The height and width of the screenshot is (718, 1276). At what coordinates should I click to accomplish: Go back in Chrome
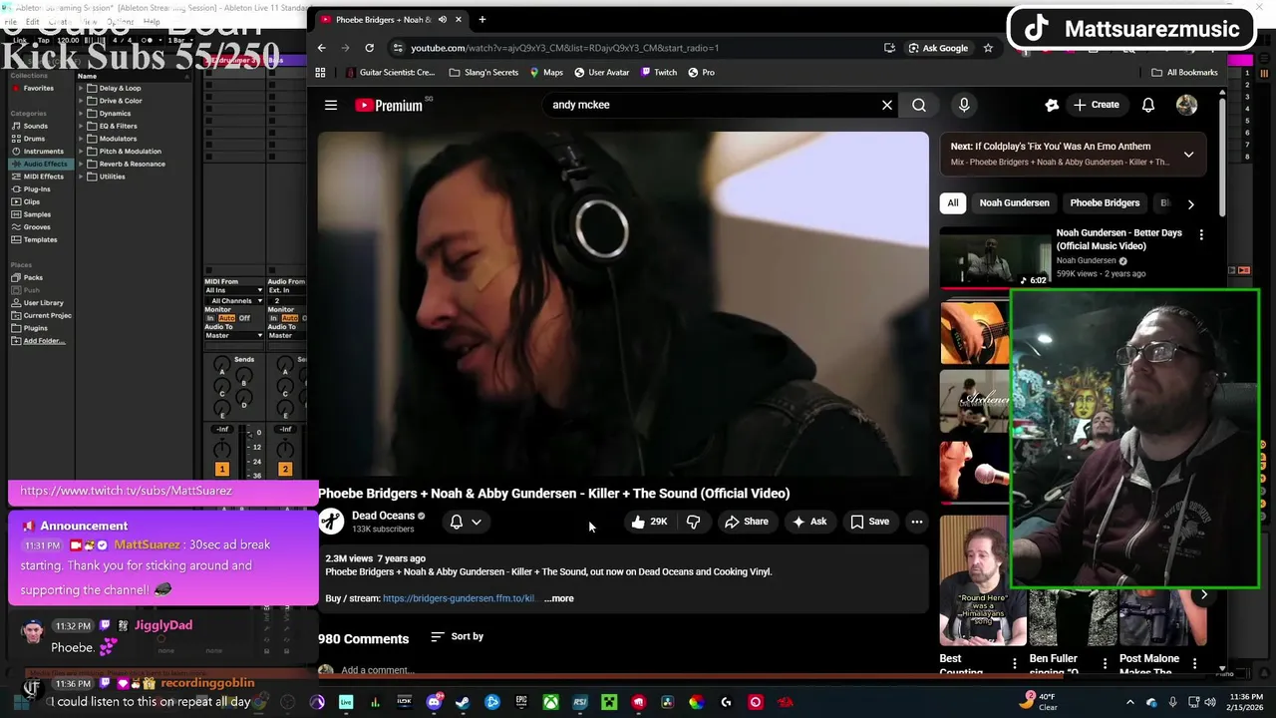321,48
